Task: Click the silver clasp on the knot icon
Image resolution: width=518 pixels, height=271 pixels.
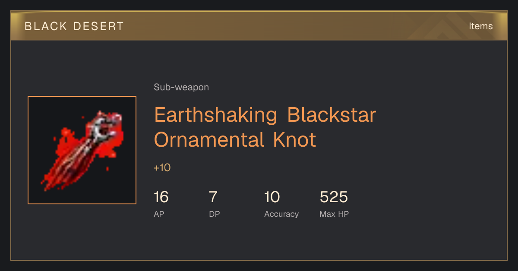Action: 103,127
